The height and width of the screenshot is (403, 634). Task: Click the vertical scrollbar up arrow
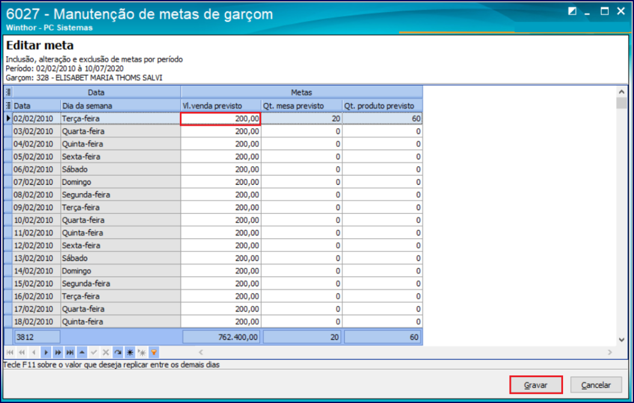pos(622,92)
